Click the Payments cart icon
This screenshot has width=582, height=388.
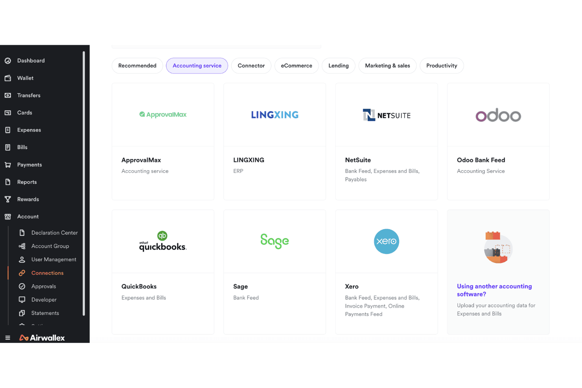(x=7, y=165)
